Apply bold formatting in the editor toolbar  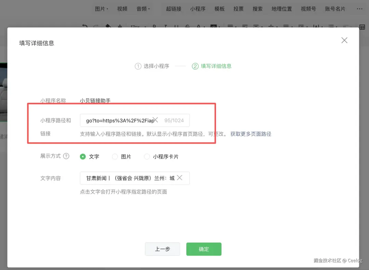(154, 27)
